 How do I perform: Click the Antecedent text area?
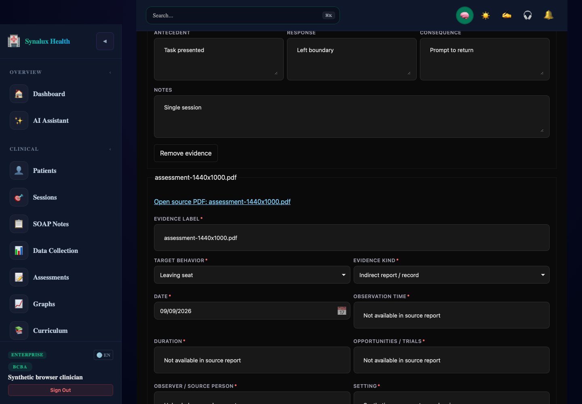point(219,59)
